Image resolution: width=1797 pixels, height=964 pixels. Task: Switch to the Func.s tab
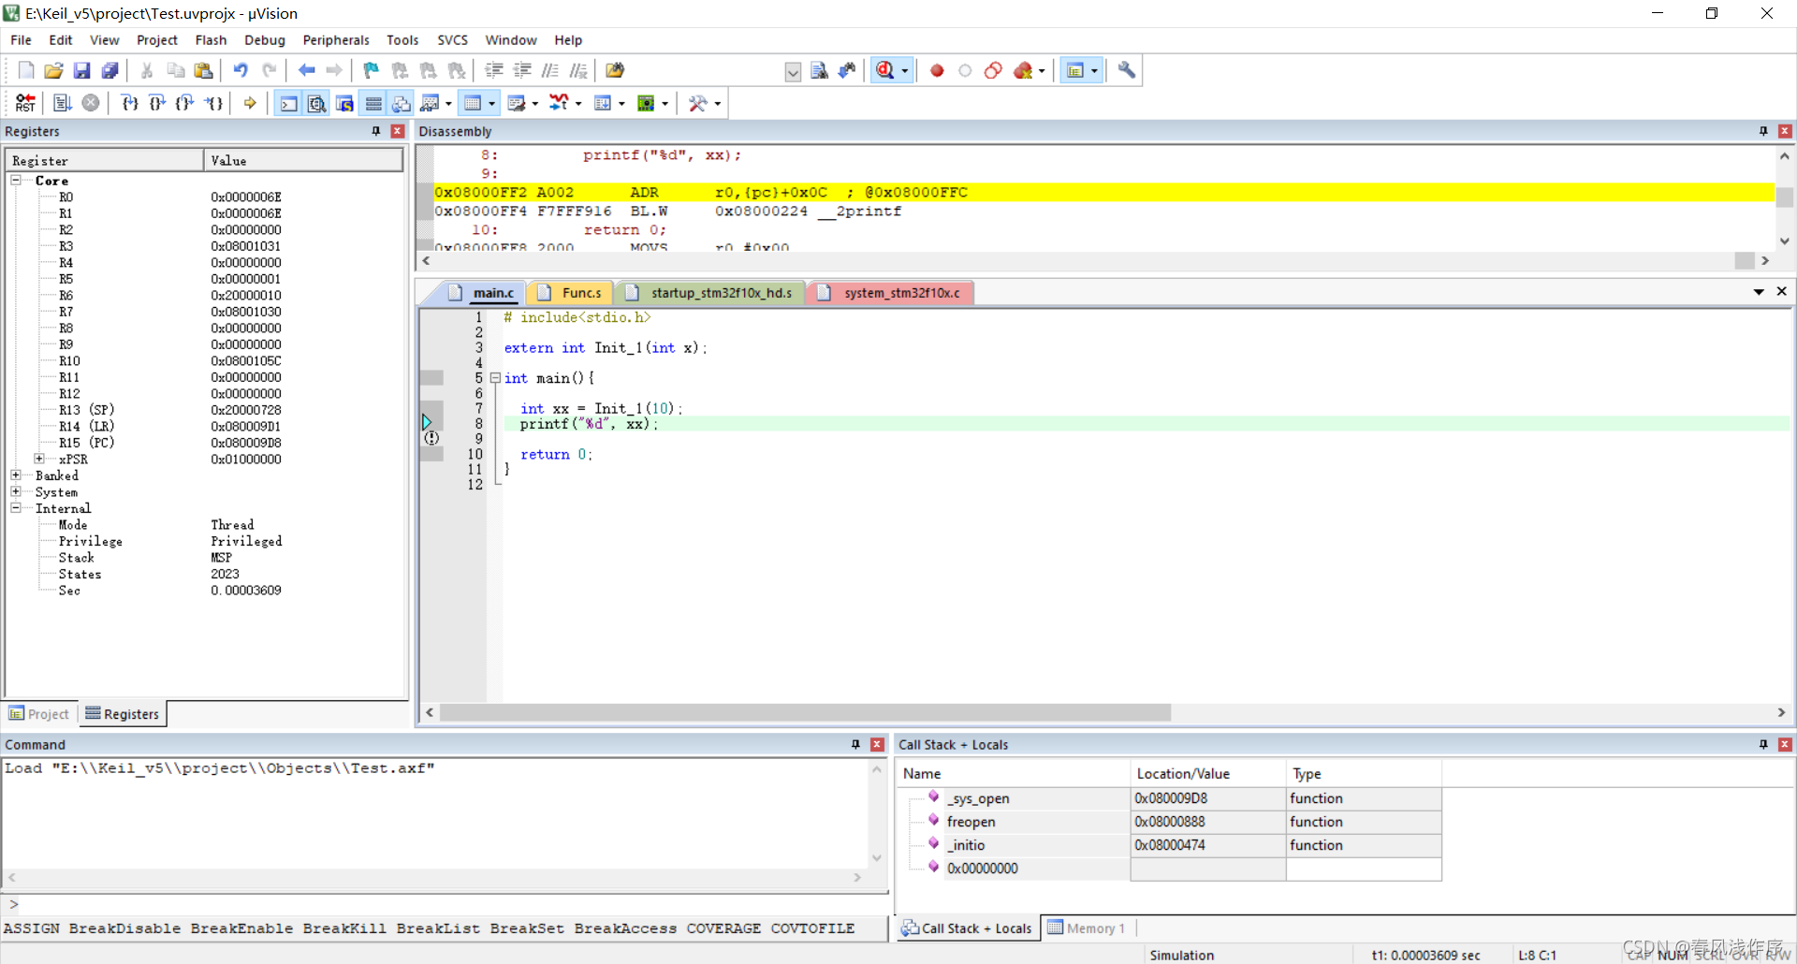(571, 293)
